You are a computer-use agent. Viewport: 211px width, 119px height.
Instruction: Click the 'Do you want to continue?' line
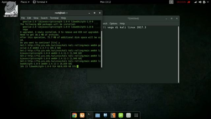(40, 43)
